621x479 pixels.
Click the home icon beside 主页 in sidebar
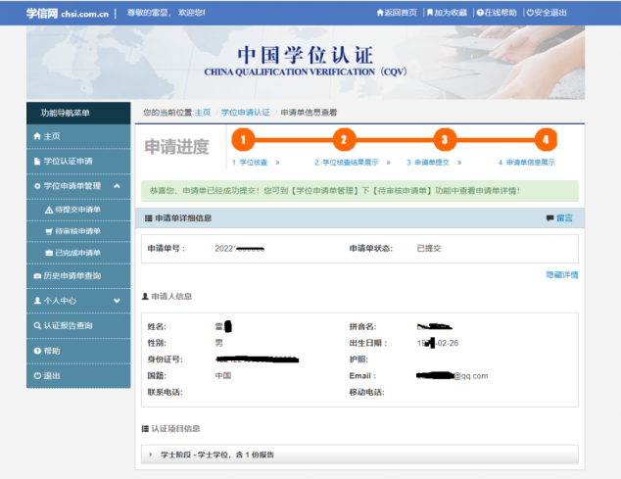pyautogui.click(x=37, y=136)
